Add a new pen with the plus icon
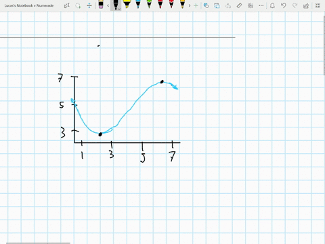Viewport: 325px width, 244px height. 196,5
